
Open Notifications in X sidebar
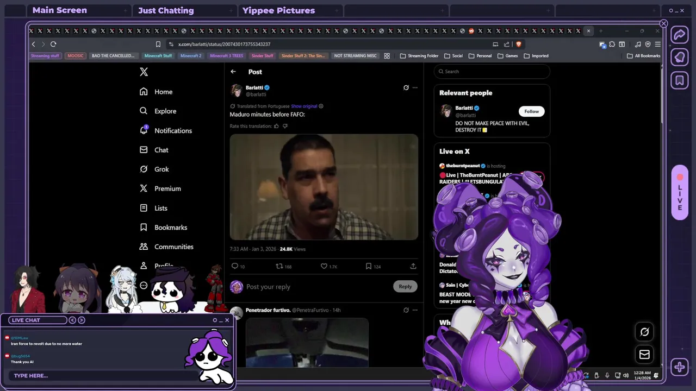coord(166,130)
